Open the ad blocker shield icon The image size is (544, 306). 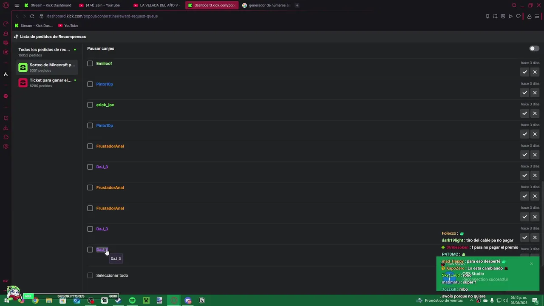(x=503, y=16)
